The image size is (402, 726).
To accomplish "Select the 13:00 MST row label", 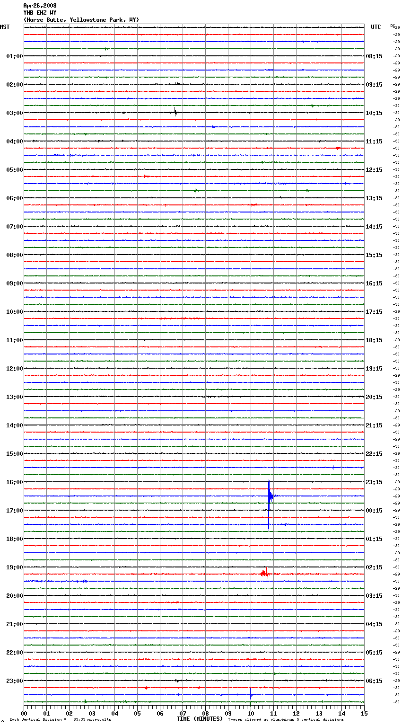I will [x=15, y=397].
